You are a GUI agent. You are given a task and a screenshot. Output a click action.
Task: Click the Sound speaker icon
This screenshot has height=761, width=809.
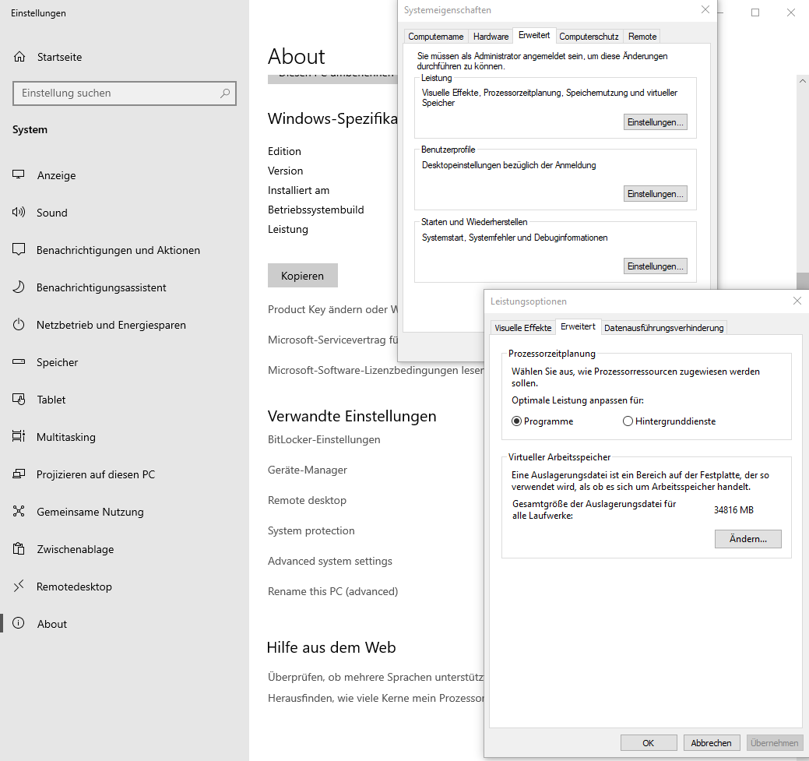[19, 212]
